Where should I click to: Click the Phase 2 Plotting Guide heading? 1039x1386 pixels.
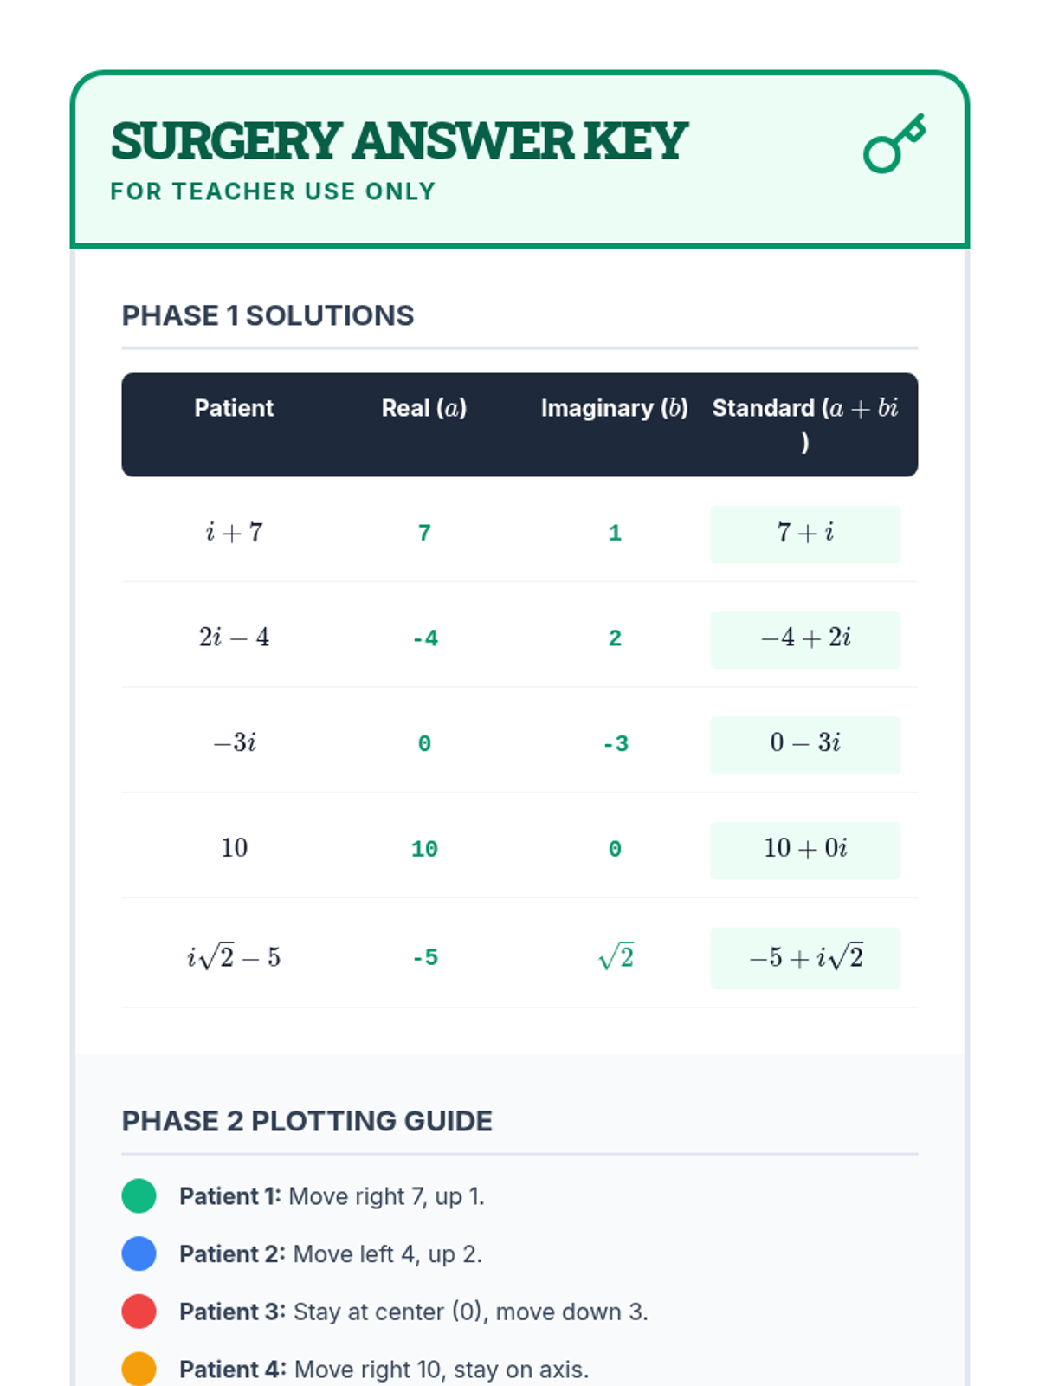click(307, 1121)
